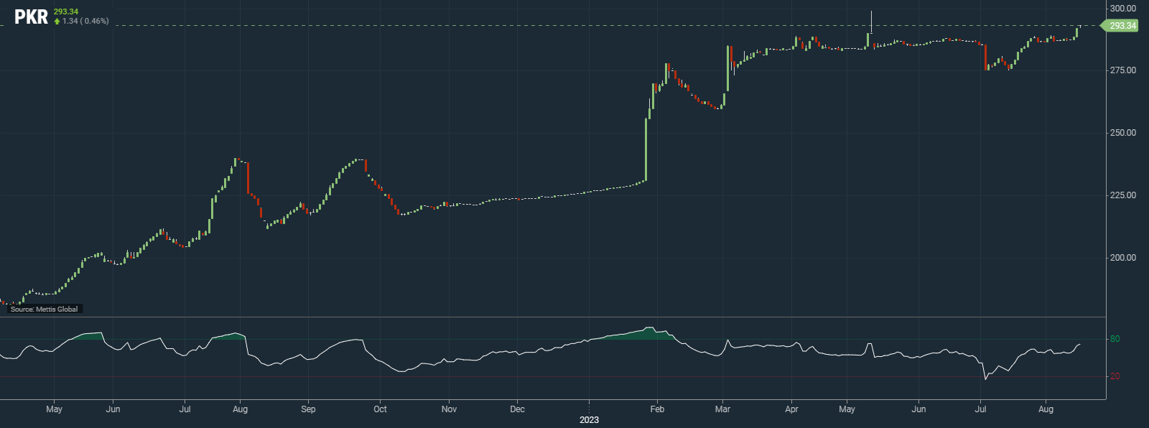Image resolution: width=1149 pixels, height=428 pixels.
Task: Click the Jul label near the right of the axis
Action: [980, 409]
